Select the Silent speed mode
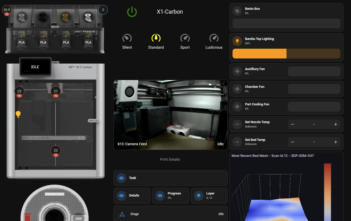 click(x=127, y=41)
